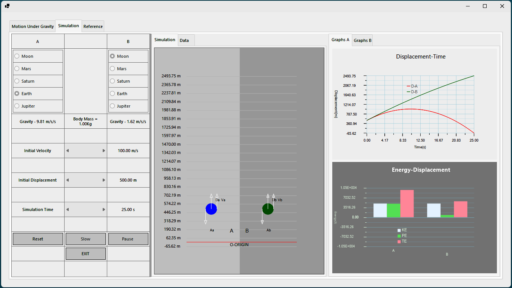Viewport: 512px width, 288px height.
Task: Click the blue ball for body A
Action: (x=211, y=209)
